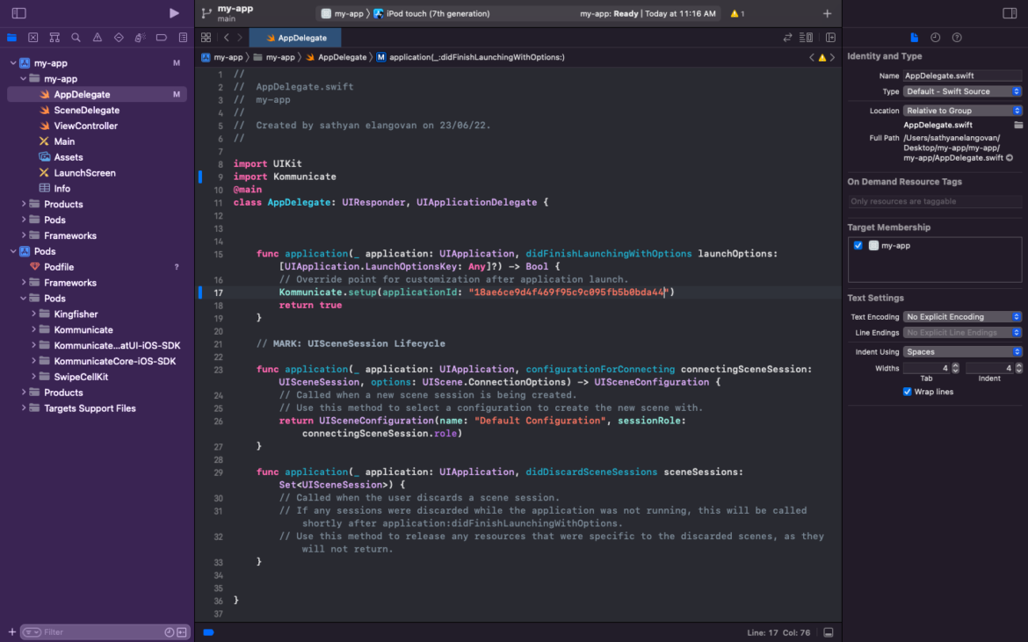Click the Tab width stepper
The width and height of the screenshot is (1028, 642).
(955, 368)
